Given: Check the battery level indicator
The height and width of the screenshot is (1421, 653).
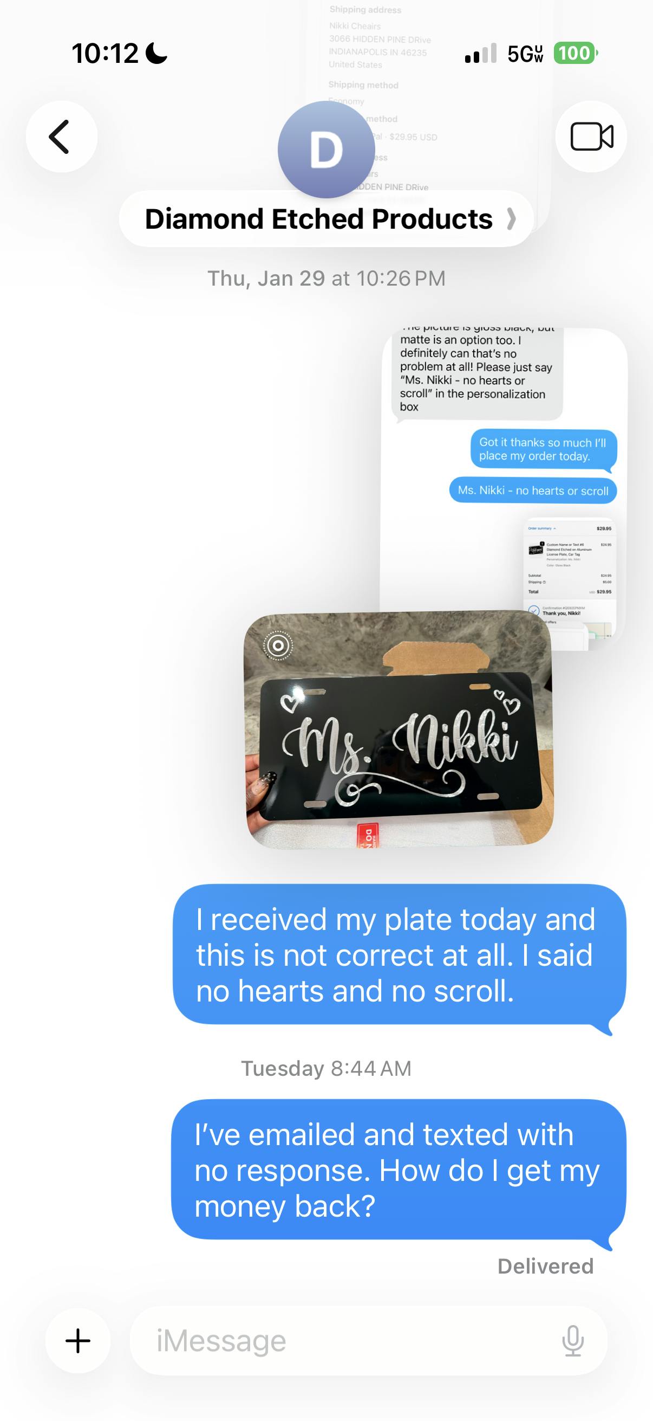Looking at the screenshot, I should (x=576, y=54).
